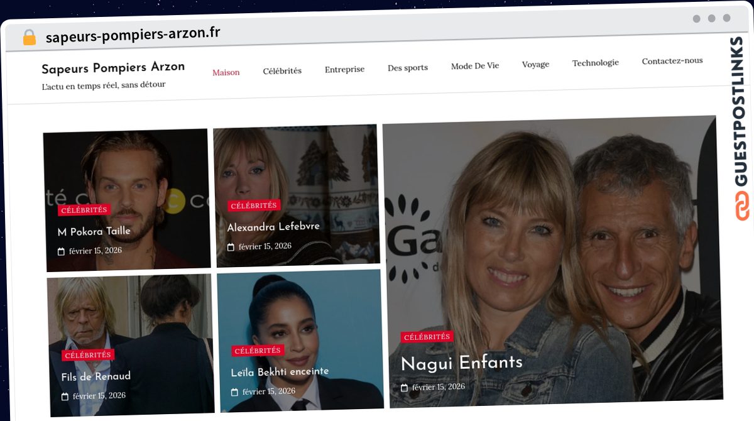Navigate to Voyage section
The width and height of the screenshot is (754, 421).
pos(535,64)
